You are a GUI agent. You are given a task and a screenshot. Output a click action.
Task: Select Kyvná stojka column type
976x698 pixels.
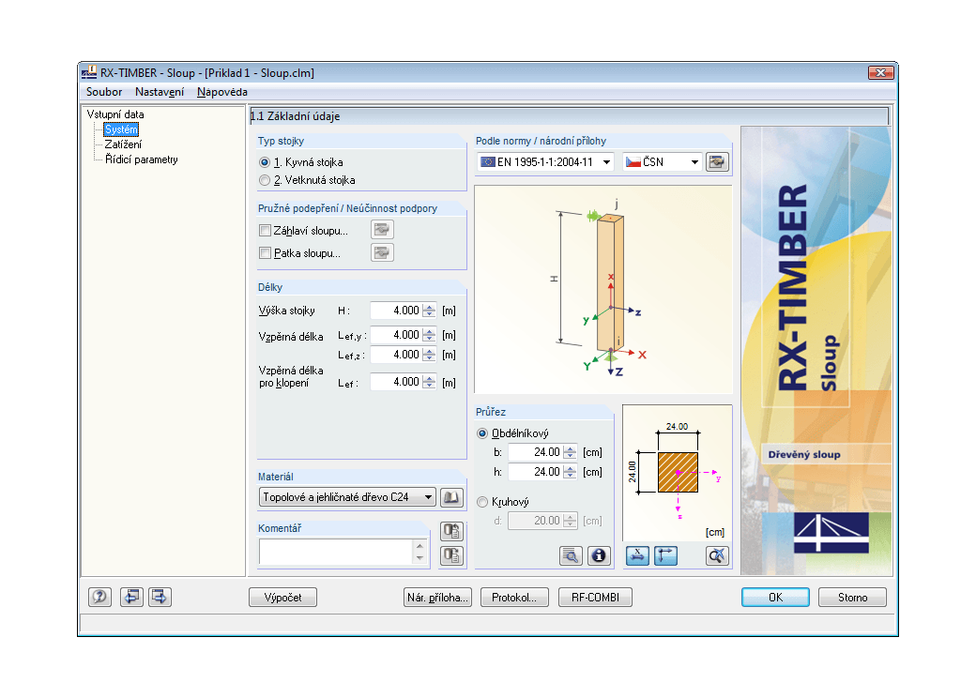265,162
